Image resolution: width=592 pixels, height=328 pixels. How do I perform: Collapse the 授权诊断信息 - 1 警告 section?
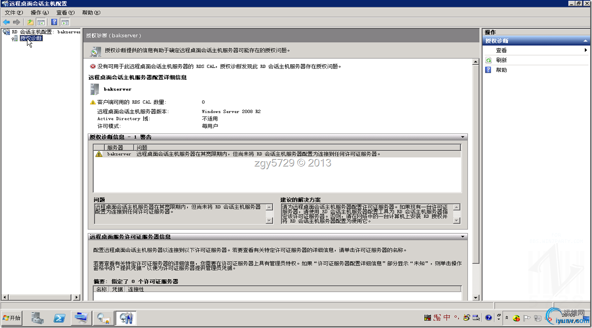(463, 137)
